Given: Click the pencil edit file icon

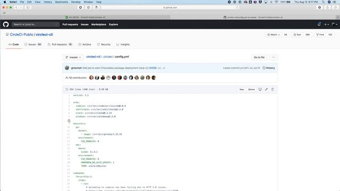Looking at the screenshot, I should point(266,90).
